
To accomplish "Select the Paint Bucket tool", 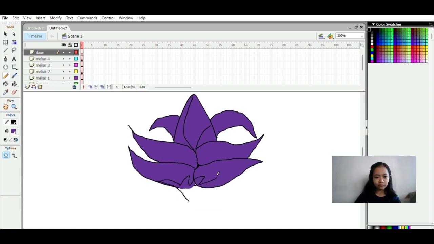I will click(x=14, y=84).
